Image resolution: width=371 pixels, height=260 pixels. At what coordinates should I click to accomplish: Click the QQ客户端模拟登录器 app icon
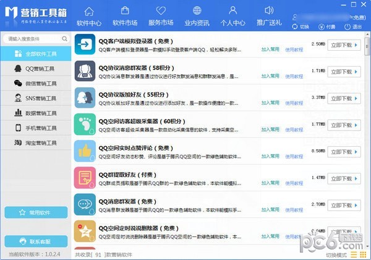pos(85,45)
